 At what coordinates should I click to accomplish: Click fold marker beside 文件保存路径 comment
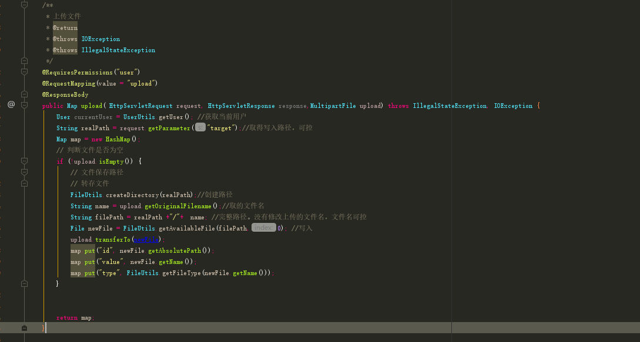pyautogui.click(x=25, y=172)
